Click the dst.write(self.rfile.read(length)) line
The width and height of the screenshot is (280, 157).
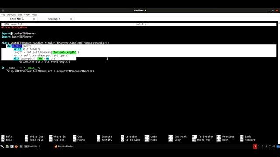pyautogui.click(x=45, y=62)
